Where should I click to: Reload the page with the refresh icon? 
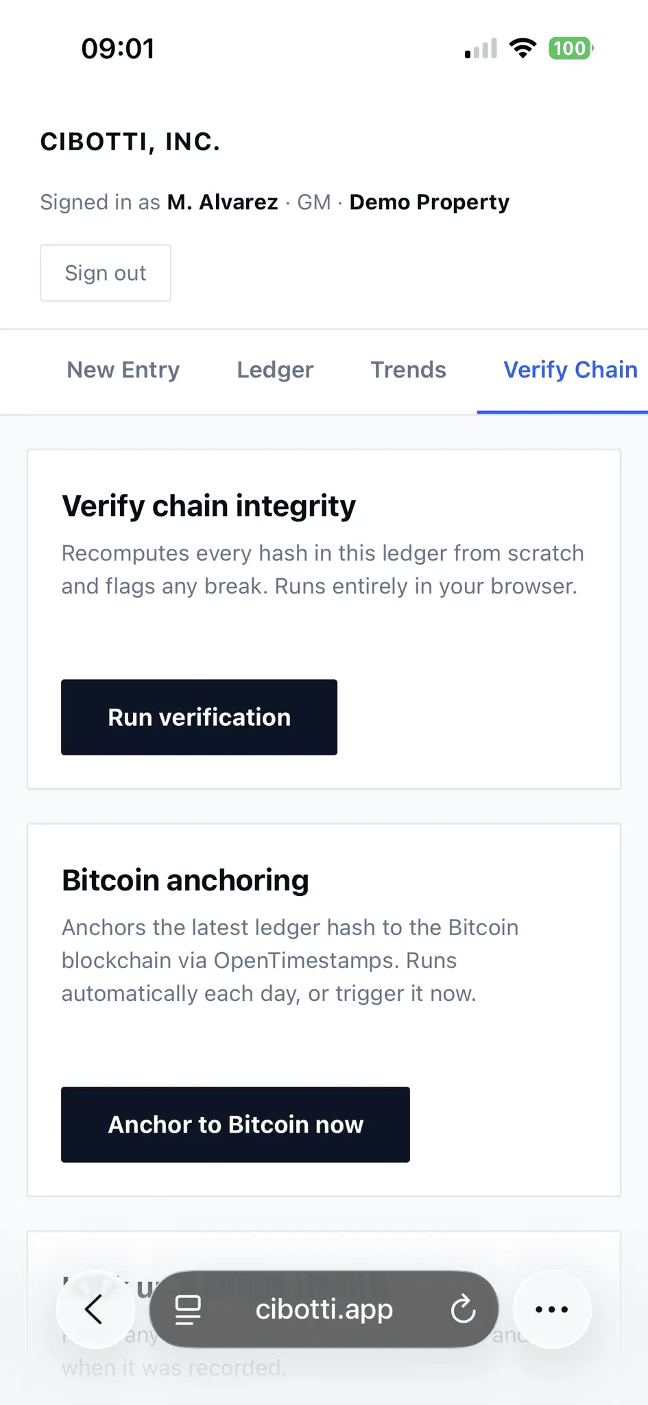(x=464, y=1309)
